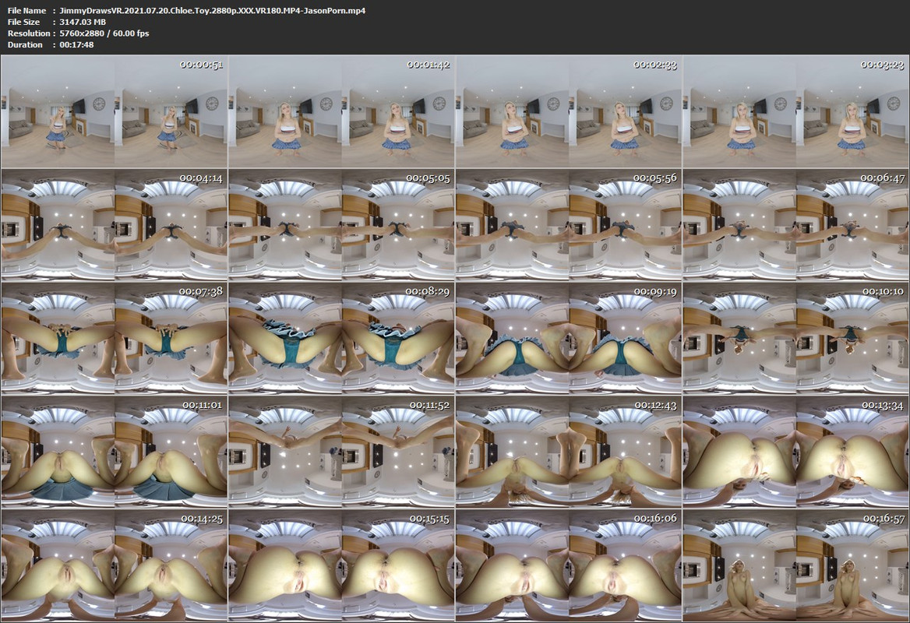Click the resolution value 5760x2880 / 60.00 fps

click(104, 33)
